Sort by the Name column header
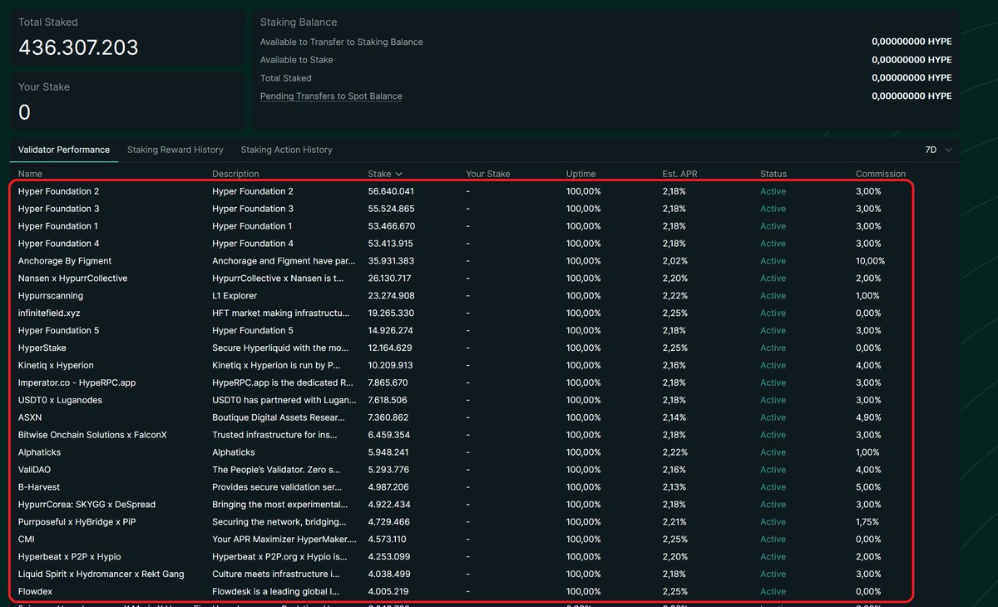Viewport: 998px width, 607px height. 30,174
